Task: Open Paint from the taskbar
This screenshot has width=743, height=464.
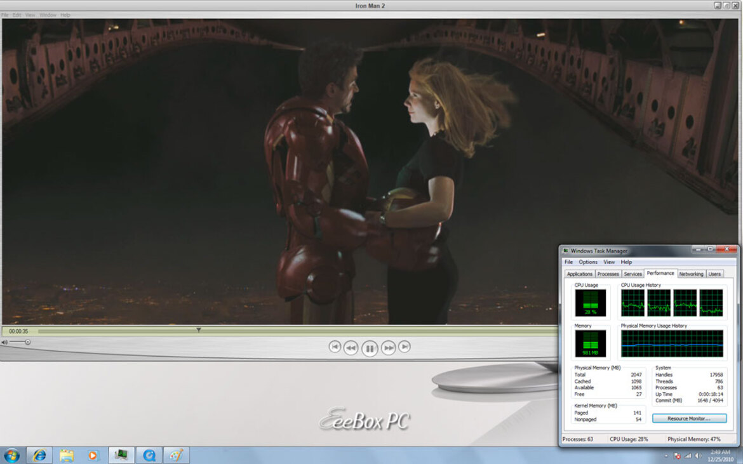Action: [177, 456]
